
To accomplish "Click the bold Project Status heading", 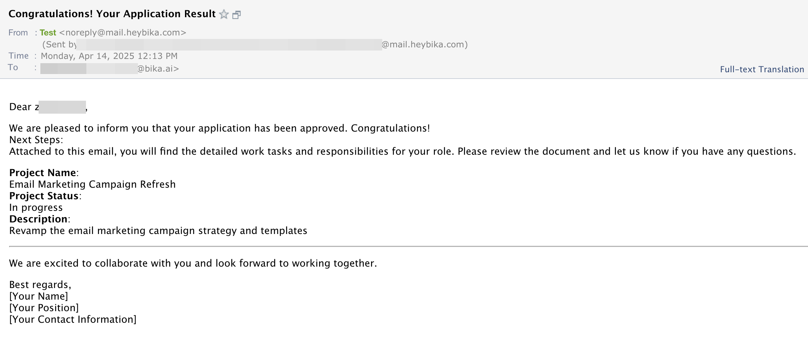I will 44,196.
